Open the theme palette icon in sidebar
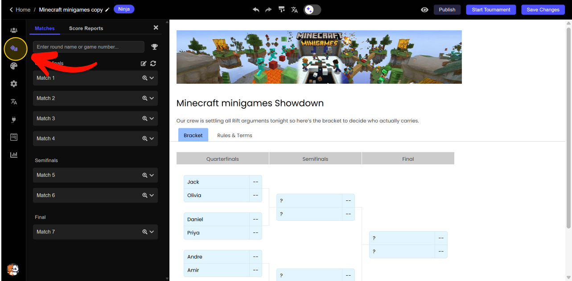This screenshot has height=281, width=572. tap(14, 66)
